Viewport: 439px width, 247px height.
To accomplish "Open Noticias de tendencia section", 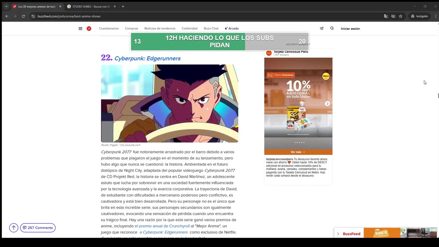I will [x=160, y=28].
